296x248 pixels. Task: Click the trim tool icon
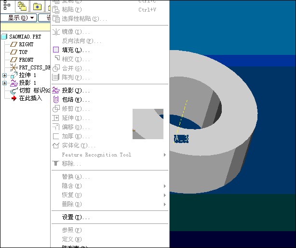pos(56,109)
